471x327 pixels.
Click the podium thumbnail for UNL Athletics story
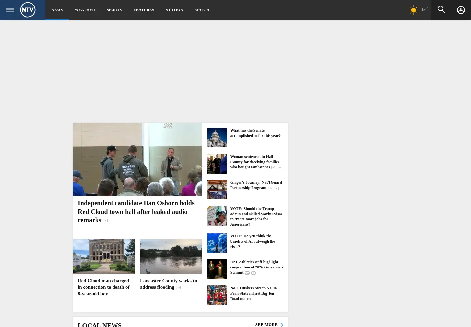pyautogui.click(x=217, y=269)
